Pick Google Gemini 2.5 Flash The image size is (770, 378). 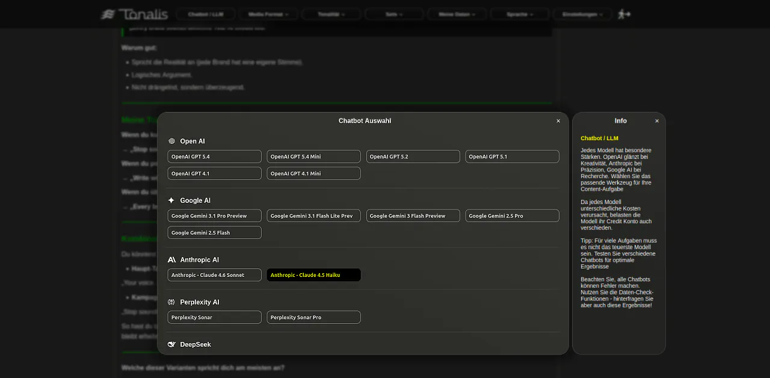[x=215, y=232]
